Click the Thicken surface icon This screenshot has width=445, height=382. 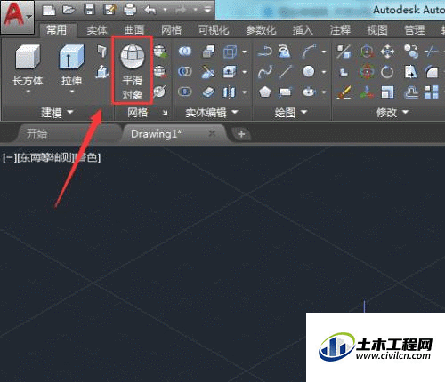pyautogui.click(x=208, y=92)
